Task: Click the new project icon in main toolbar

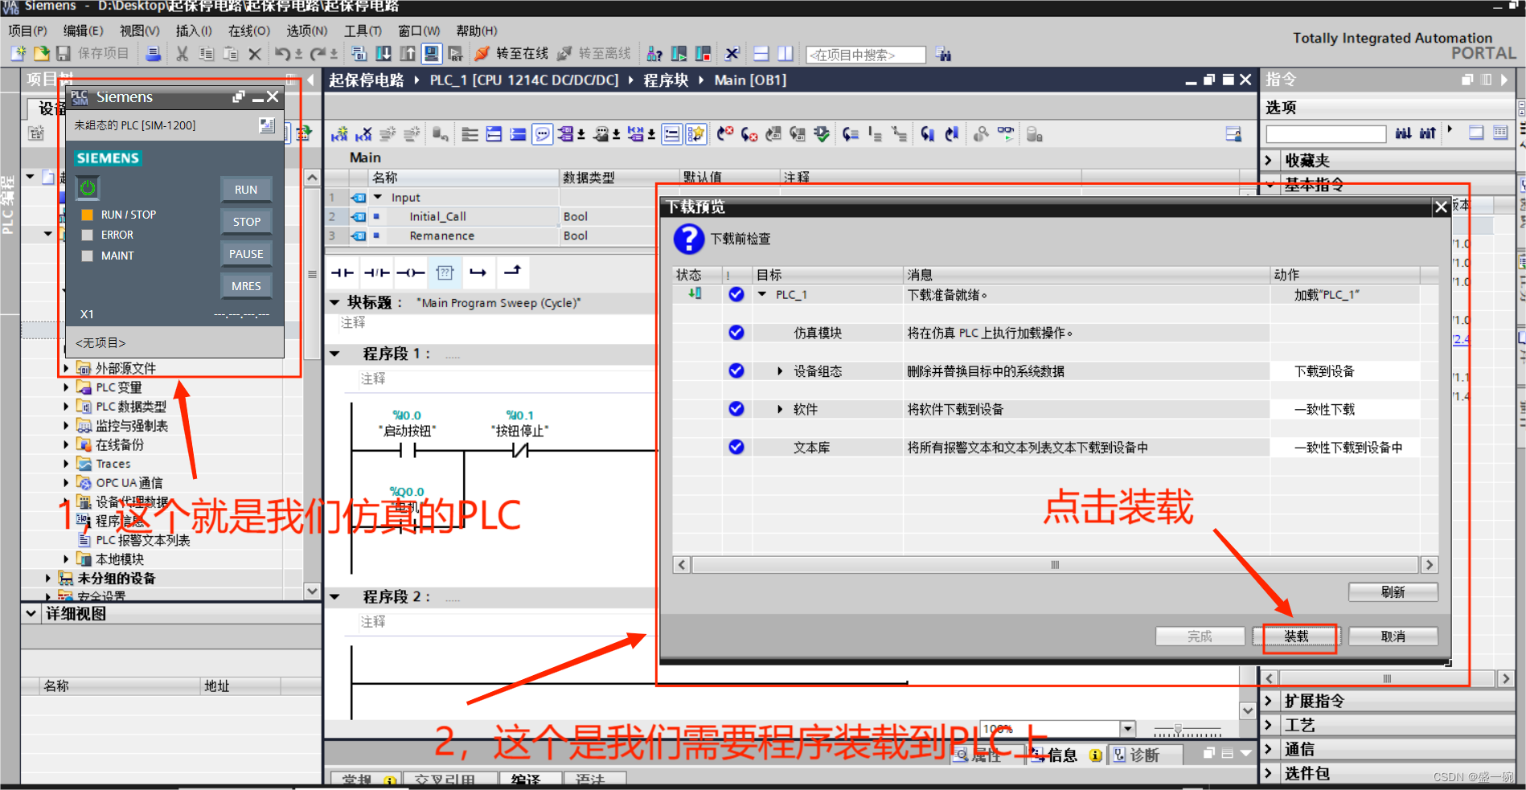Action: point(18,54)
